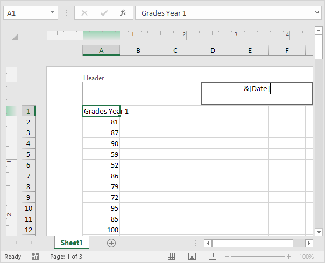
Task: Click the Insert Function fx icon
Action: pyautogui.click(x=123, y=13)
